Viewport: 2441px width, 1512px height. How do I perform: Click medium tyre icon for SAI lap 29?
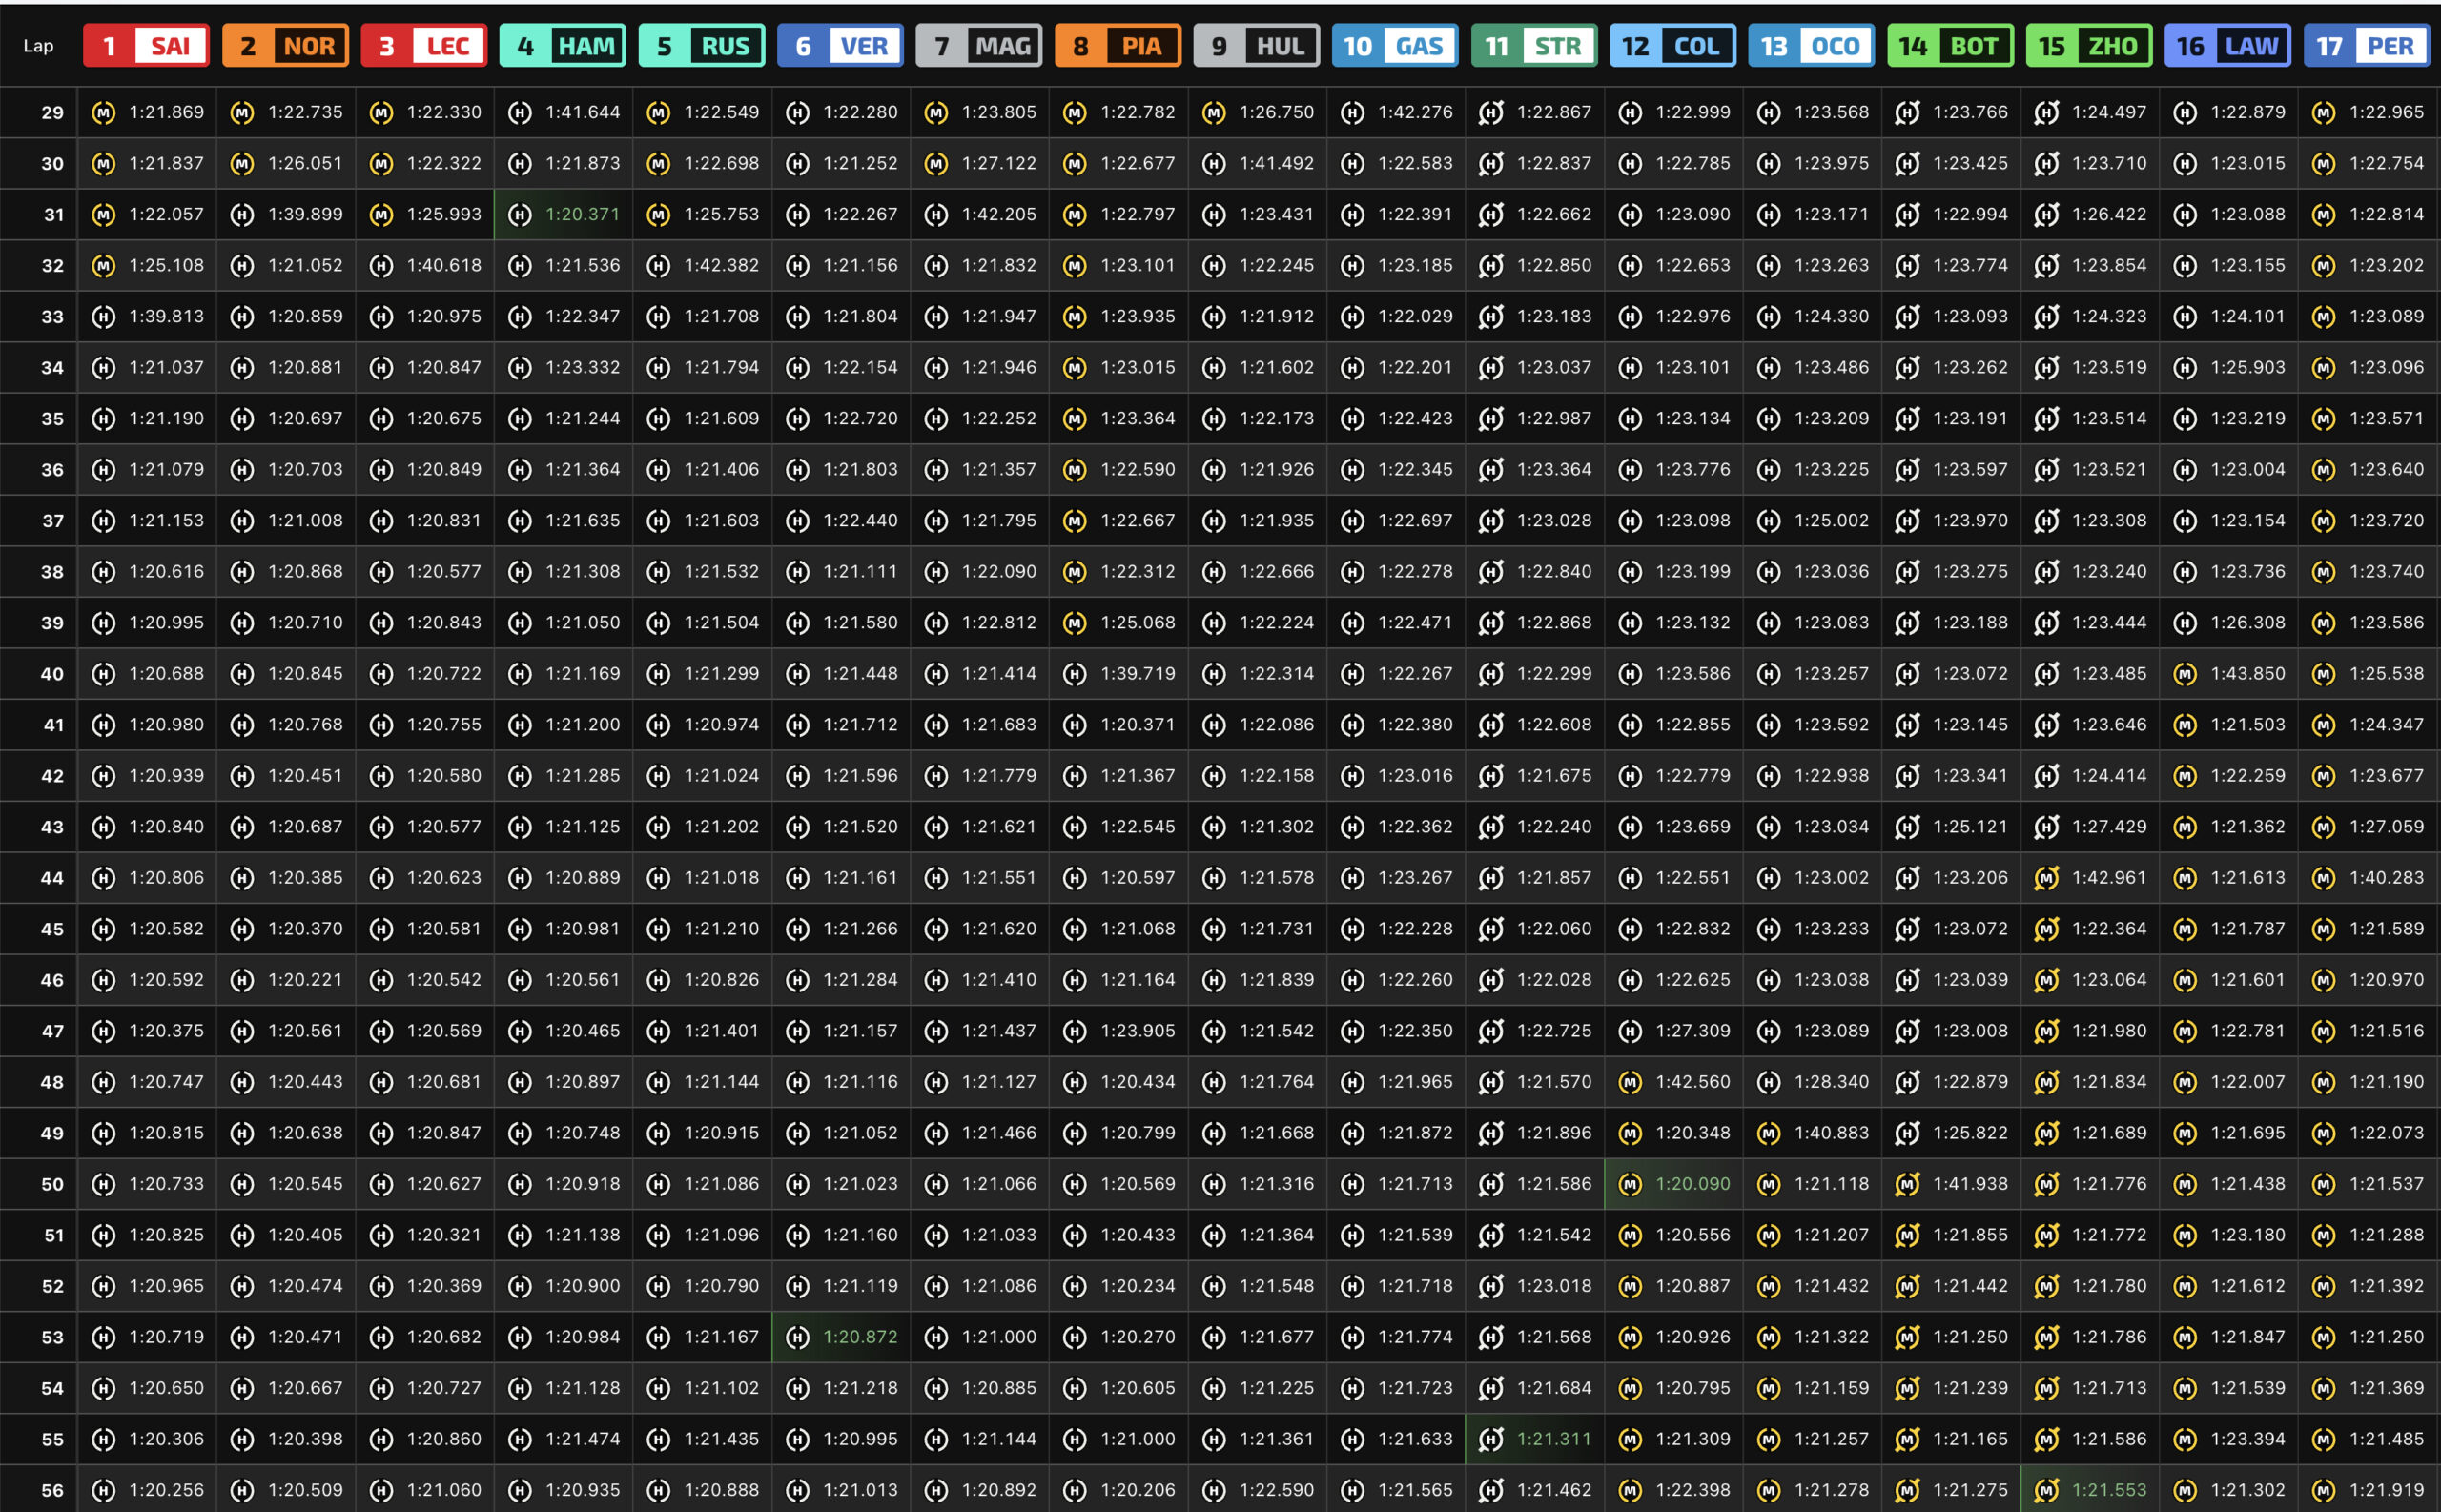103,113
